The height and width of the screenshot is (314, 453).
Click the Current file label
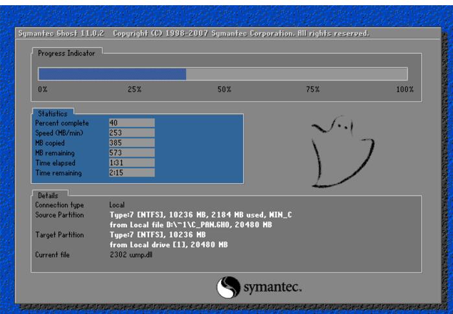(52, 255)
